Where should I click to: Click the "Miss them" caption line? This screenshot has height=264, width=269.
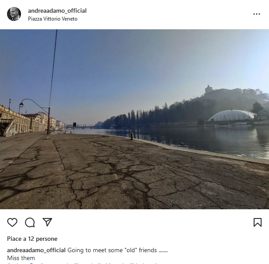coord(21,258)
